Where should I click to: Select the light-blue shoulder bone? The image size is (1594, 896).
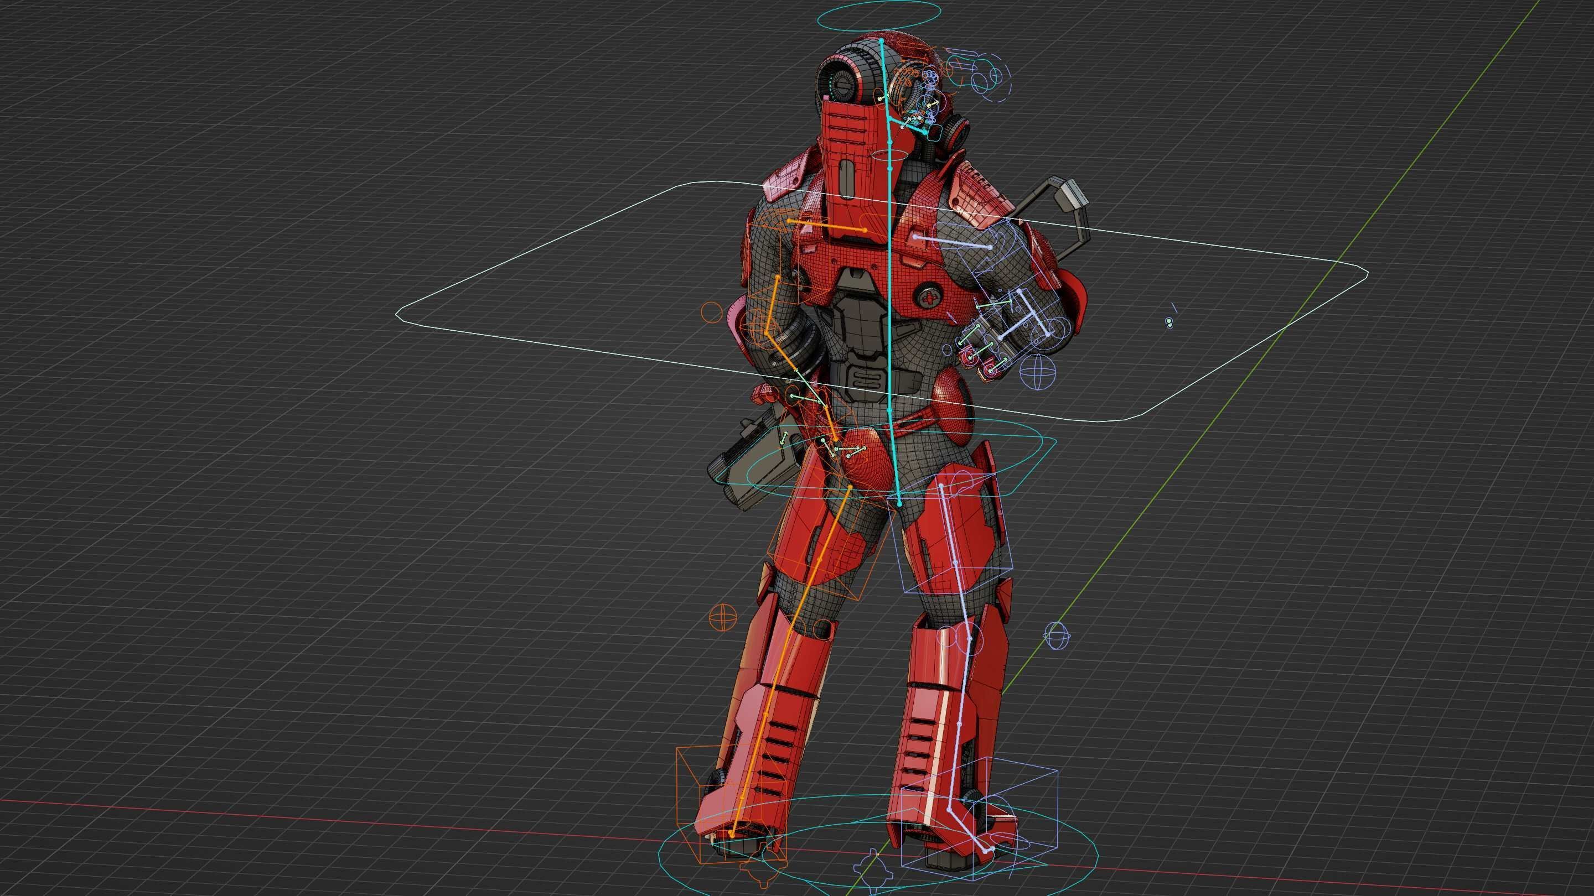coord(953,242)
